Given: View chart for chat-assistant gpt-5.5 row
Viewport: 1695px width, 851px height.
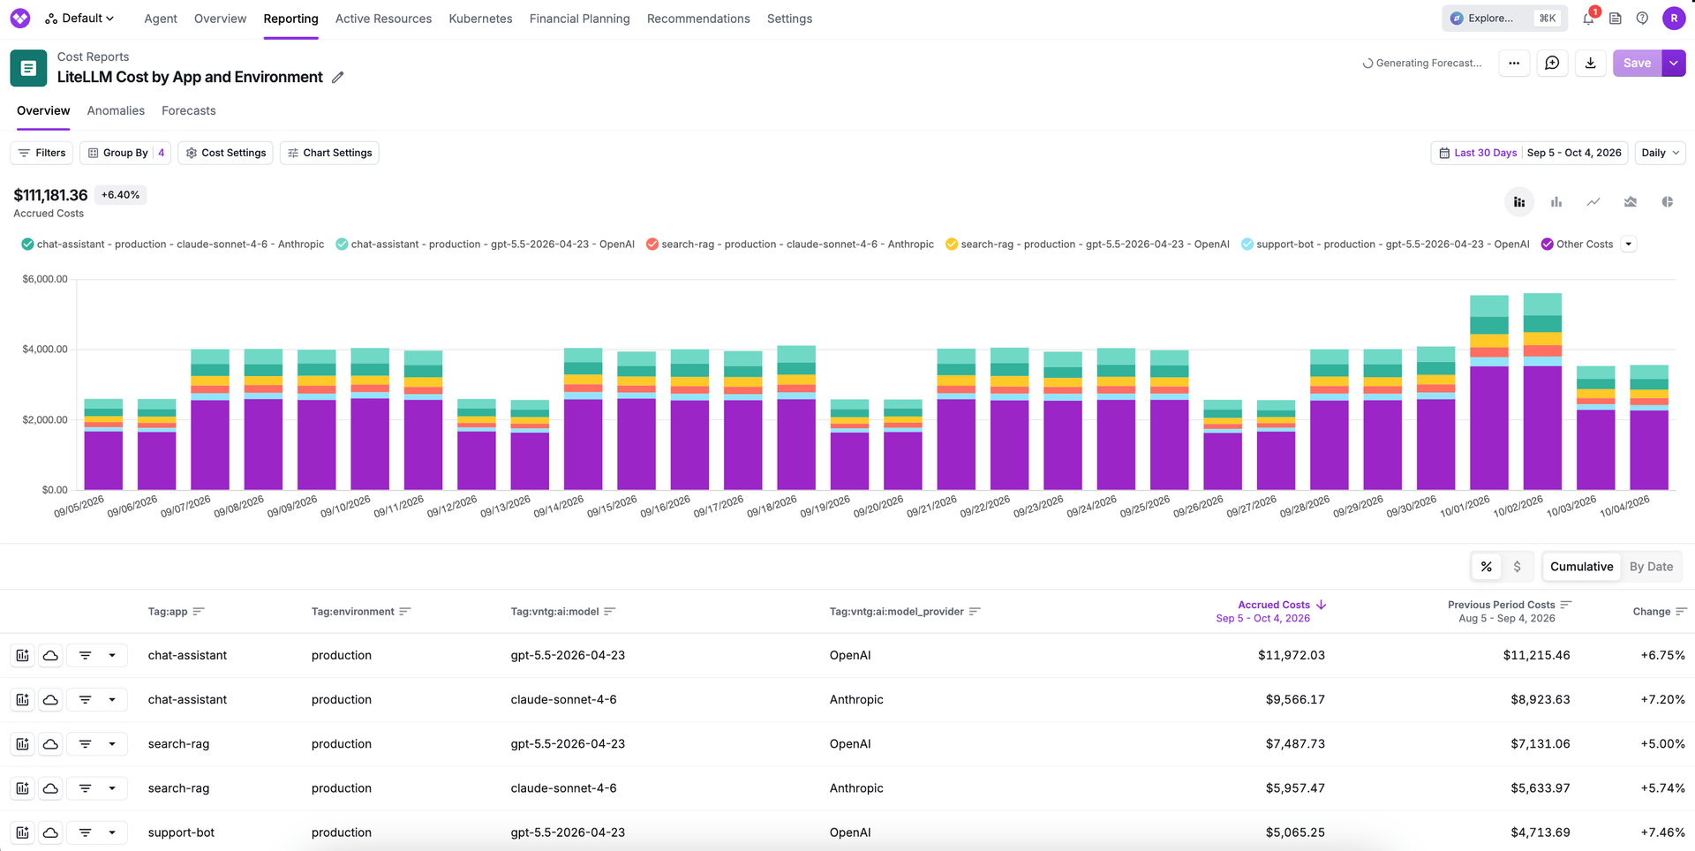Looking at the screenshot, I should coord(23,656).
